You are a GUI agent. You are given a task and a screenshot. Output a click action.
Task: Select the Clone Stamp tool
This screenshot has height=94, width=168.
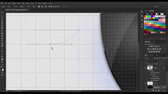[x=2, y=33]
